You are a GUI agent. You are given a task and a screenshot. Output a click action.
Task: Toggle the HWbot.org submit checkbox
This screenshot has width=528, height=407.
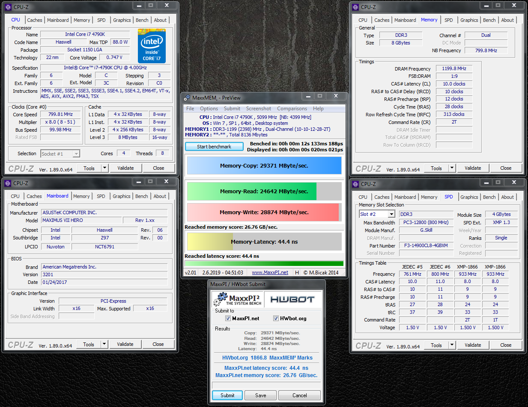tap(276, 319)
